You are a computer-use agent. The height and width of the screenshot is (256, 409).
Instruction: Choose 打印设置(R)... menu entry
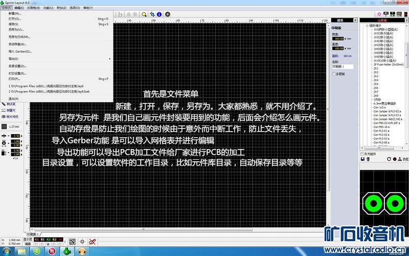coord(57,73)
